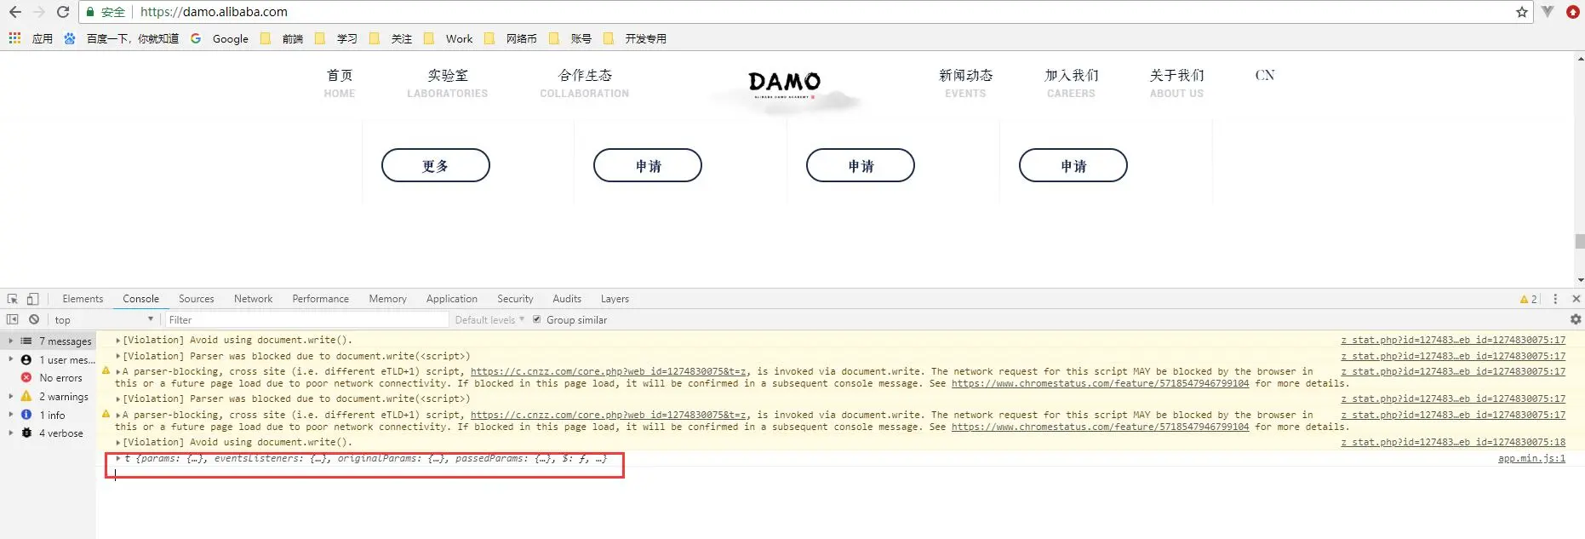
Task: Open DevTools more options menu
Action: click(1555, 299)
